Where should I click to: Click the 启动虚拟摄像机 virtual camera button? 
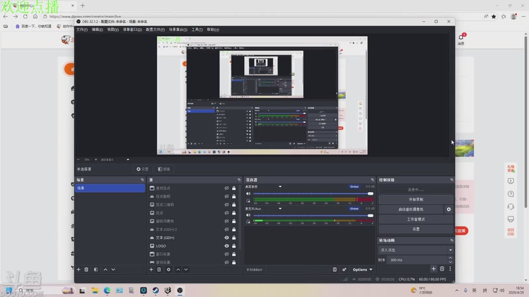point(411,209)
